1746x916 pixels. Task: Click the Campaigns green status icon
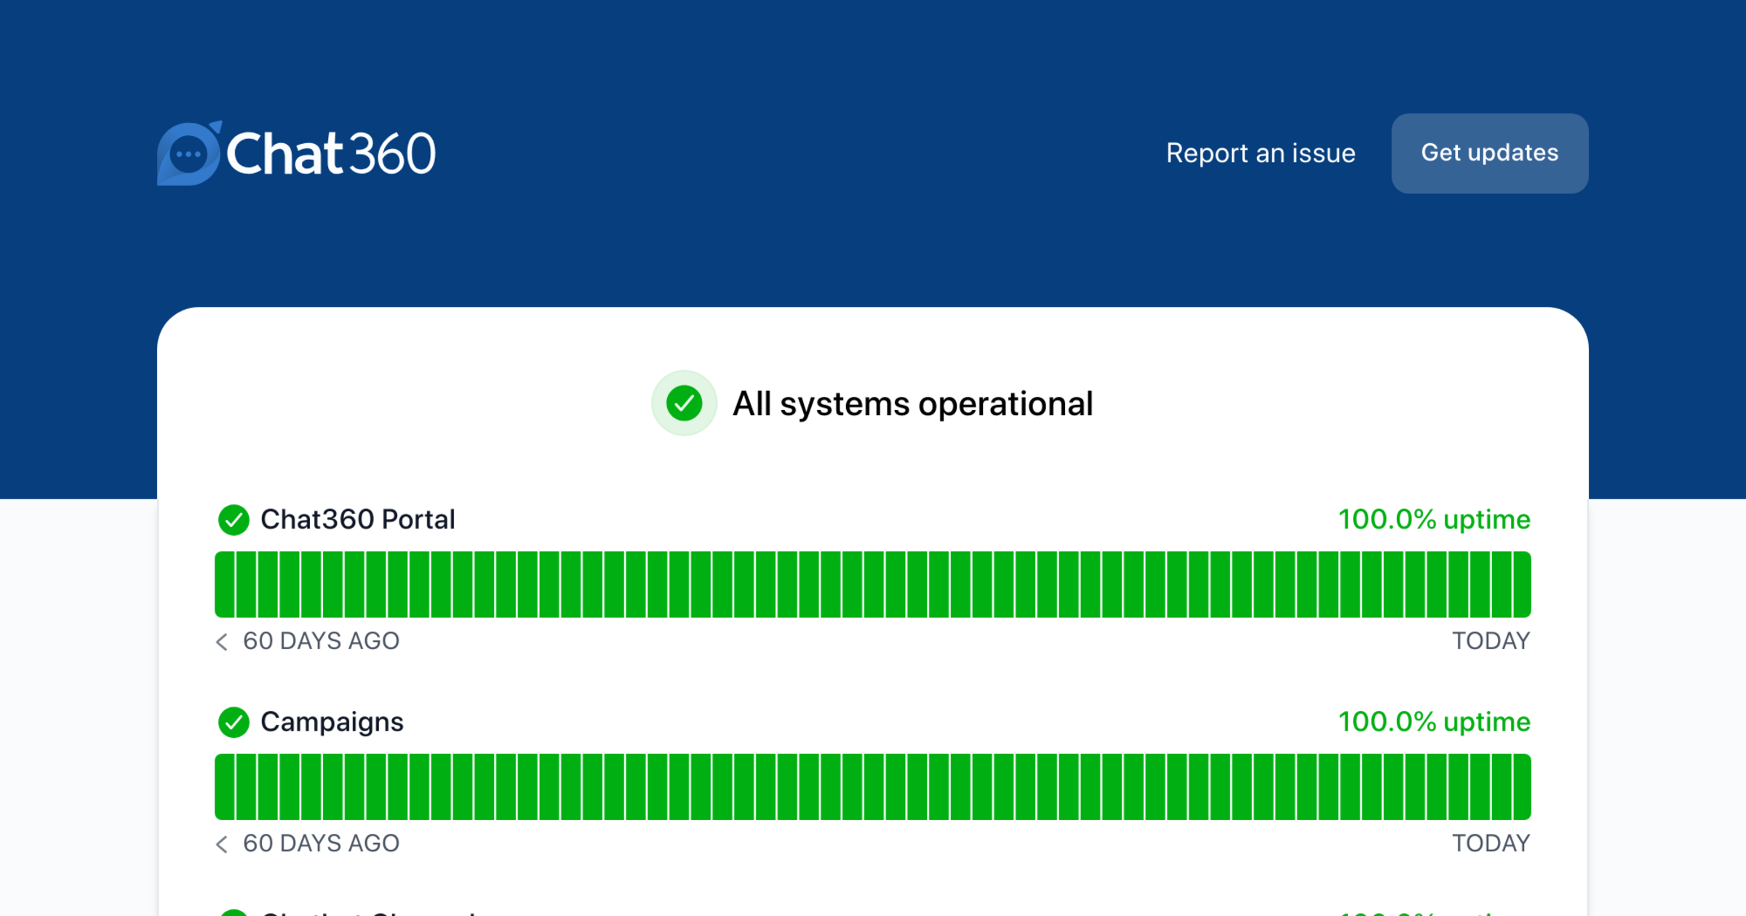(x=234, y=722)
